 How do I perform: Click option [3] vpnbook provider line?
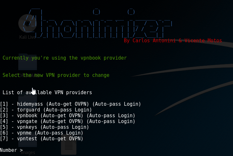tap(68, 116)
